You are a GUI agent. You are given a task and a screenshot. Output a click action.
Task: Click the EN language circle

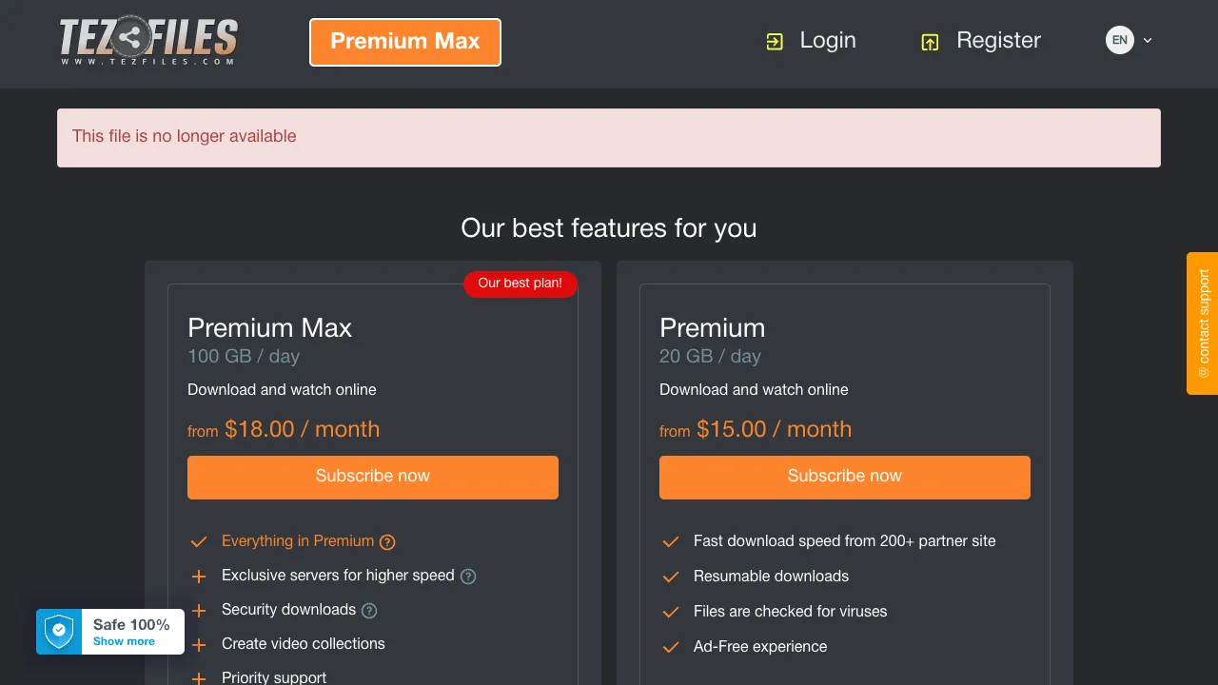[1120, 40]
